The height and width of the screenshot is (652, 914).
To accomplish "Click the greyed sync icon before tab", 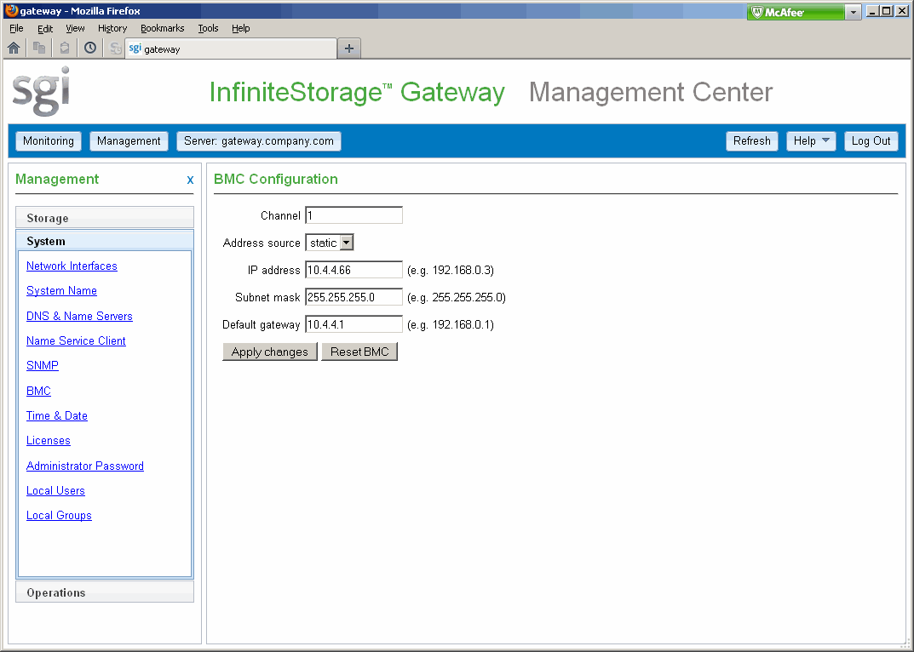I will tap(116, 49).
